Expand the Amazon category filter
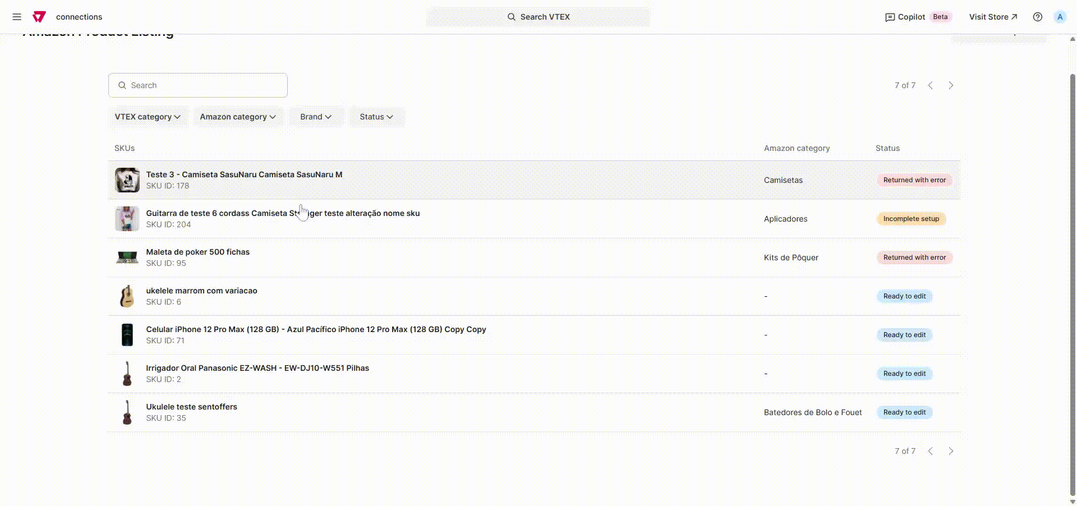This screenshot has width=1077, height=506. click(238, 117)
